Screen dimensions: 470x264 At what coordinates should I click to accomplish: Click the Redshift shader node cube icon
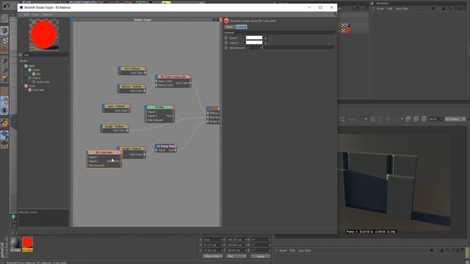pos(226,21)
